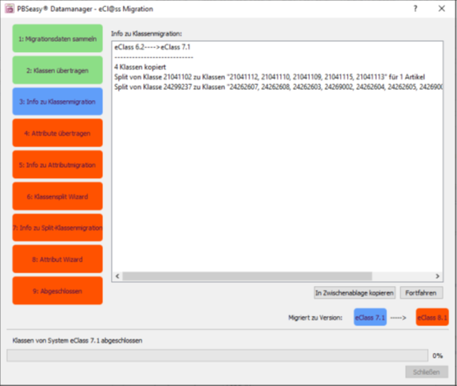The width and height of the screenshot is (457, 386).
Task: Go to step 4: Attribute übertragen
Action: click(57, 133)
